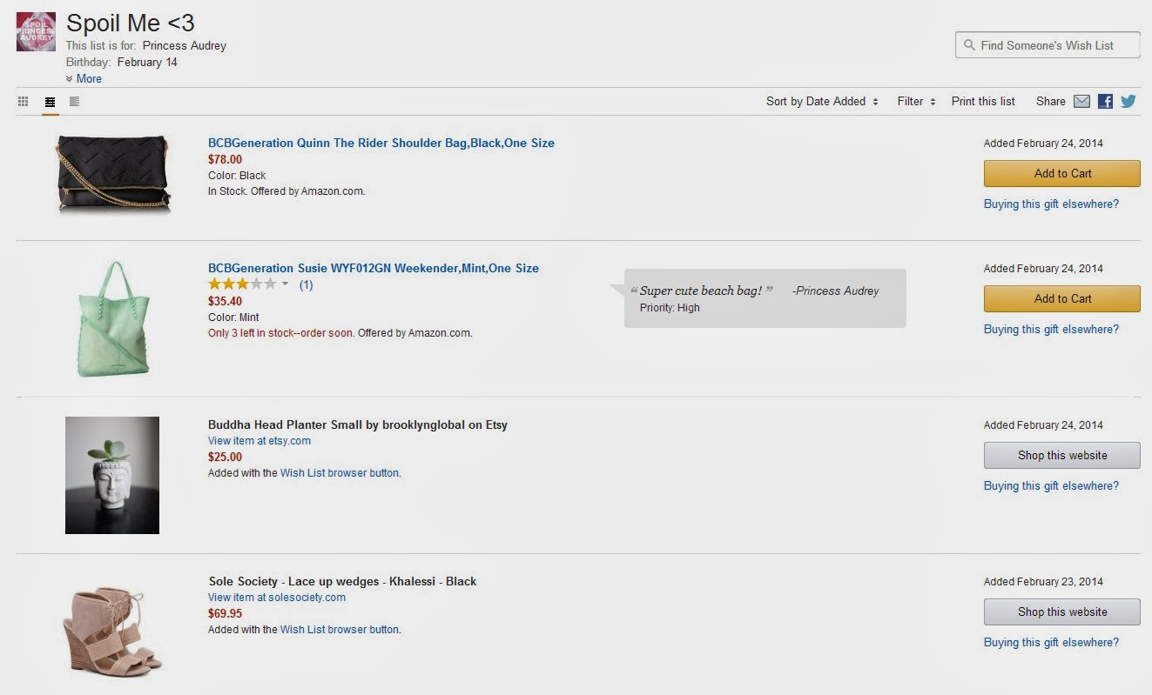1152x695 pixels.
Task: Click the lace up wedges thumbnail
Action: tap(113, 631)
